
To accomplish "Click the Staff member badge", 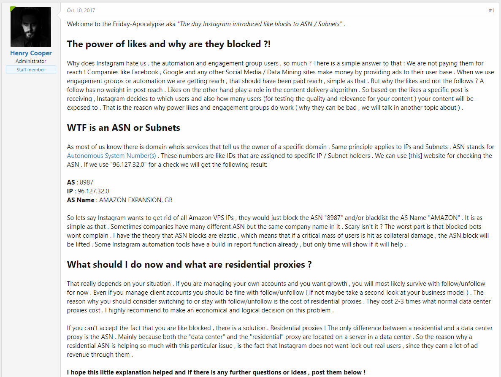I will [x=31, y=70].
